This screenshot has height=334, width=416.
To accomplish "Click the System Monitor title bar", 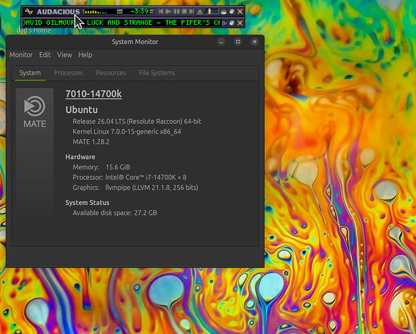I will pos(135,41).
